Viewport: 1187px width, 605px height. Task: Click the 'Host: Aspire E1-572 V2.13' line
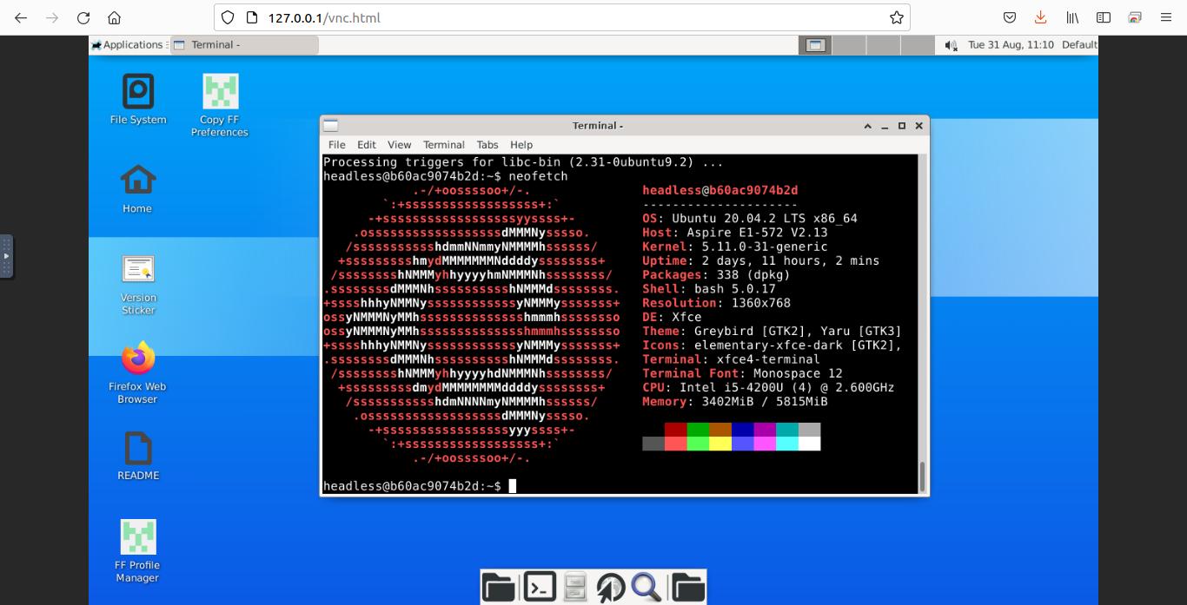(x=735, y=233)
